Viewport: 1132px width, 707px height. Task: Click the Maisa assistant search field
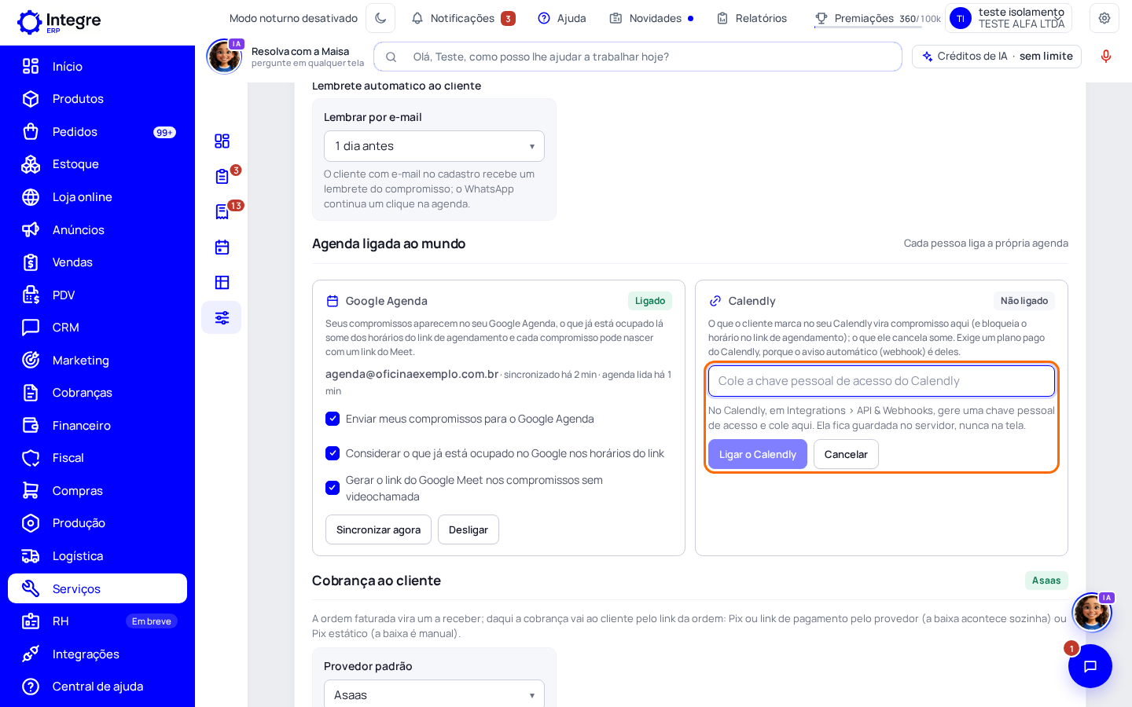[x=638, y=57]
